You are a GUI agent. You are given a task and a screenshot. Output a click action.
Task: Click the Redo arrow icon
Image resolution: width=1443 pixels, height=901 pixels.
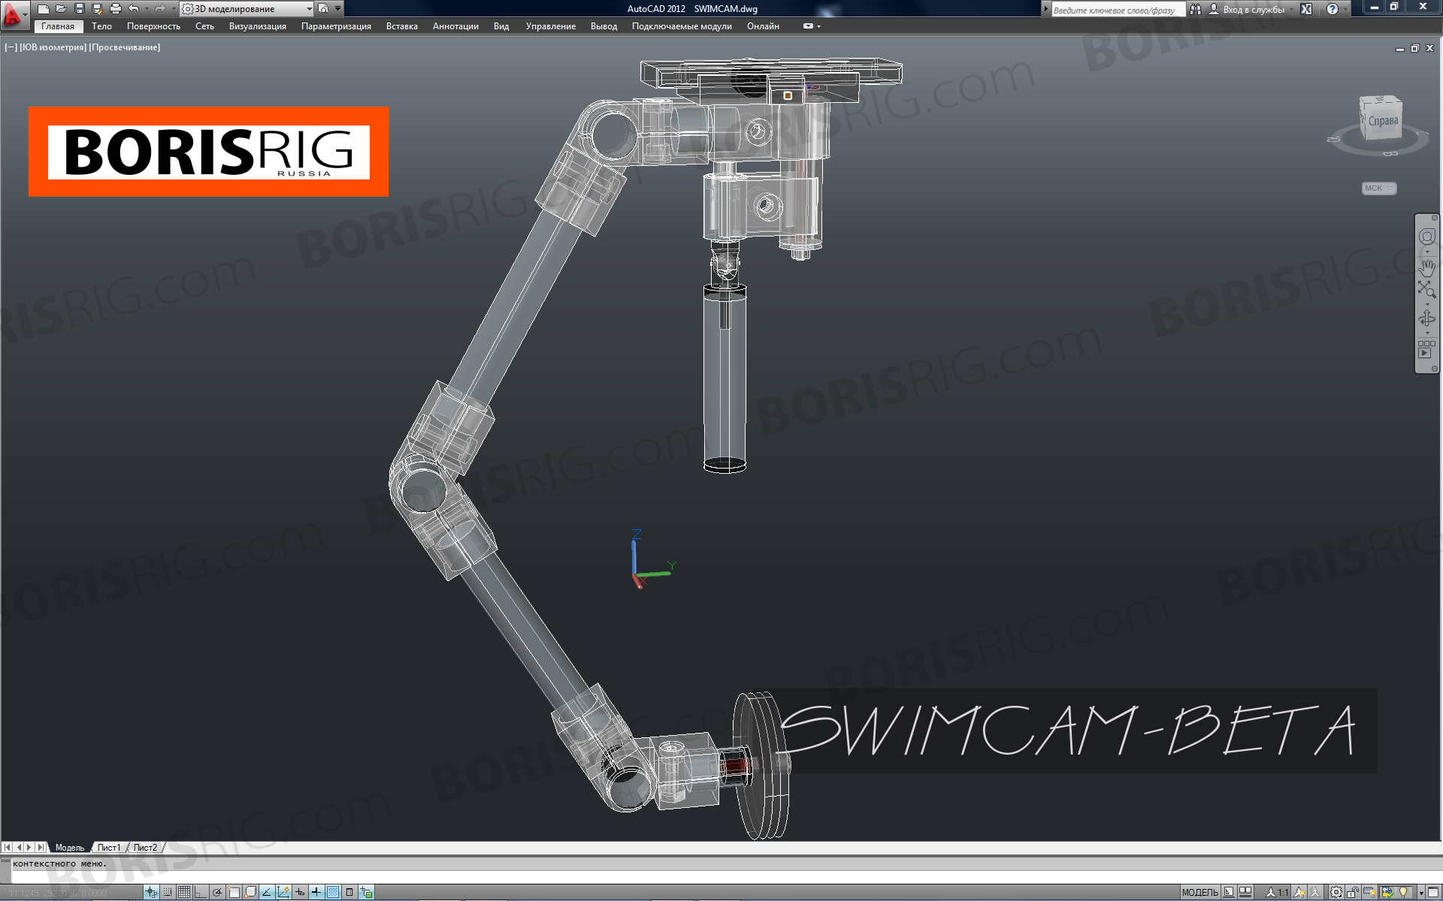pos(159,9)
